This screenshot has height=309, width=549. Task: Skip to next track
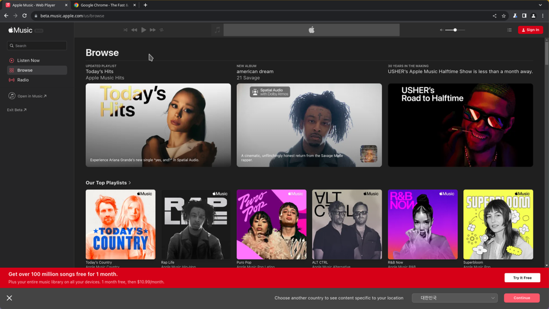coord(153,30)
